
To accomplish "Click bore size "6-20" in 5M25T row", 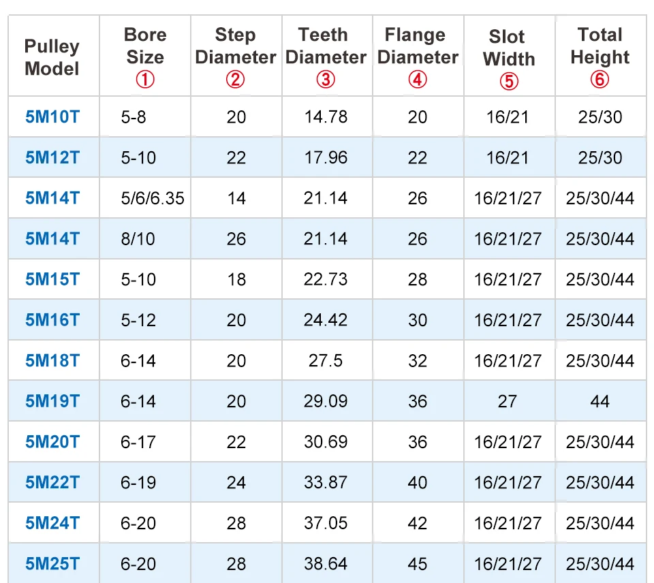I will (x=138, y=564).
